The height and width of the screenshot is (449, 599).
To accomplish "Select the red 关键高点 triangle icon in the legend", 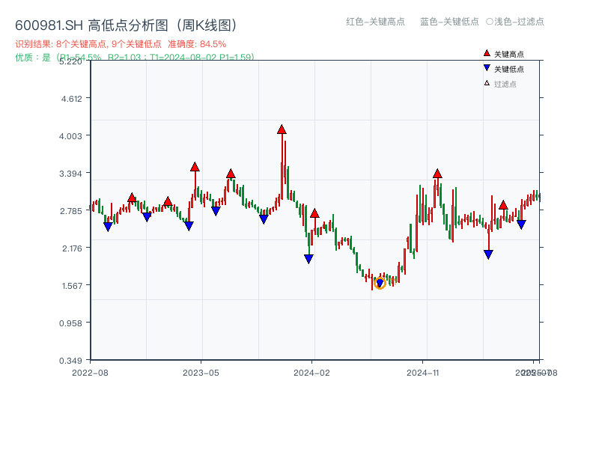I will click(x=486, y=52).
